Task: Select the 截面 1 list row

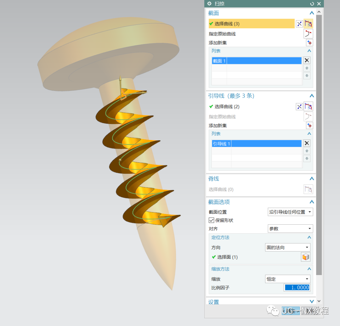Action: pos(257,61)
